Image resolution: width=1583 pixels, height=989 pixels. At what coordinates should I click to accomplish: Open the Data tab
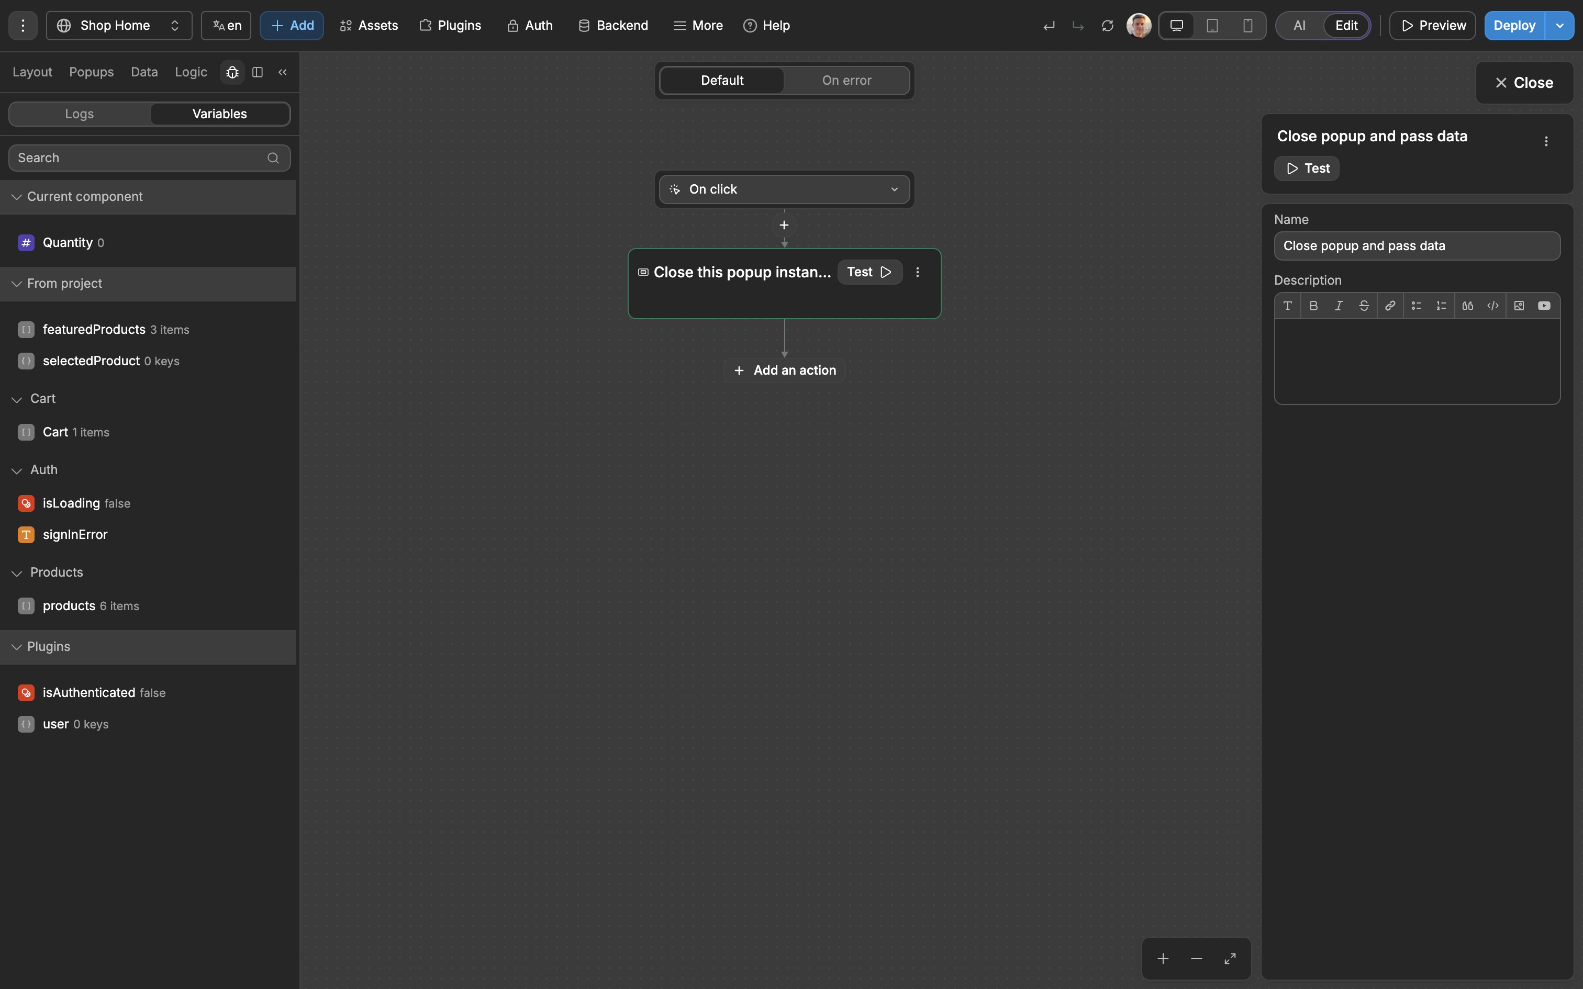coord(144,72)
